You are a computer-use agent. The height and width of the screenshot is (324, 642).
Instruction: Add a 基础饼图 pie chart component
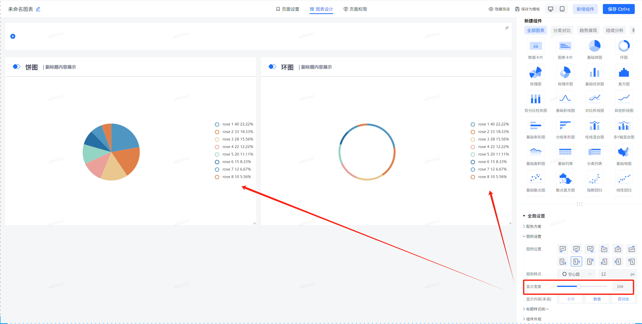(594, 46)
